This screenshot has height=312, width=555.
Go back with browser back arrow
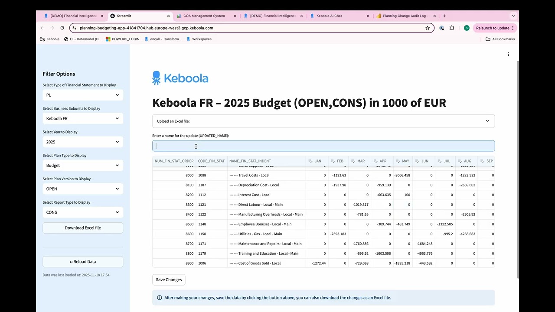42,28
